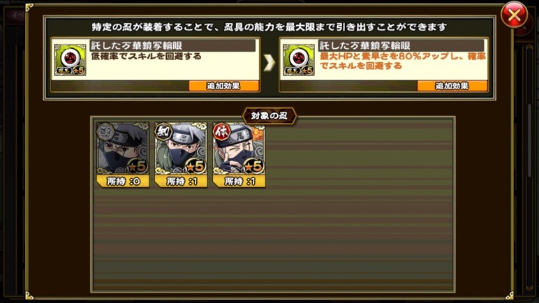Click arrow between the two effect panels
The height and width of the screenshot is (303, 539).
point(269,63)
